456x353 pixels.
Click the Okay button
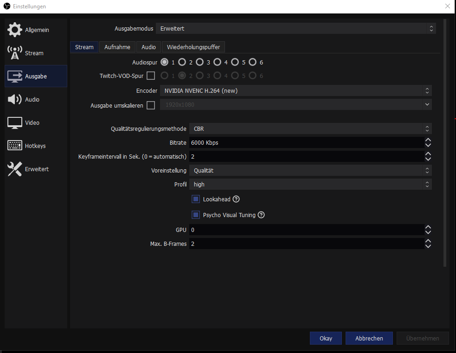coord(326,338)
